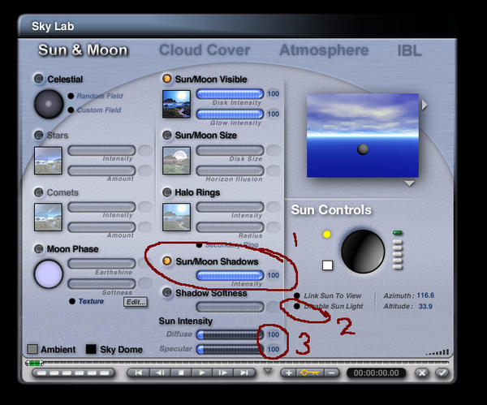Toggle the Moon Phase option button

[39, 249]
